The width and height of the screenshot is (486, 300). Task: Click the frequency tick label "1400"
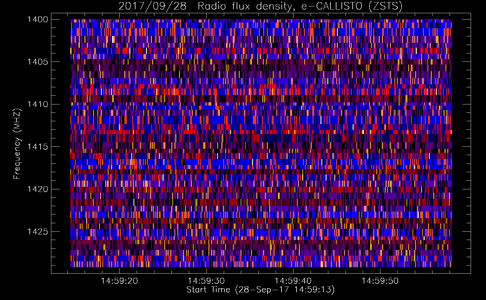(38, 19)
